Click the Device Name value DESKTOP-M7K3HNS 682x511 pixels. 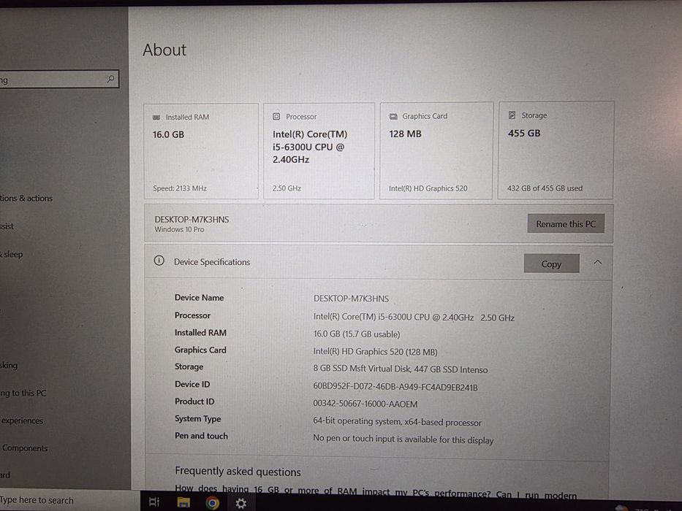click(x=351, y=299)
